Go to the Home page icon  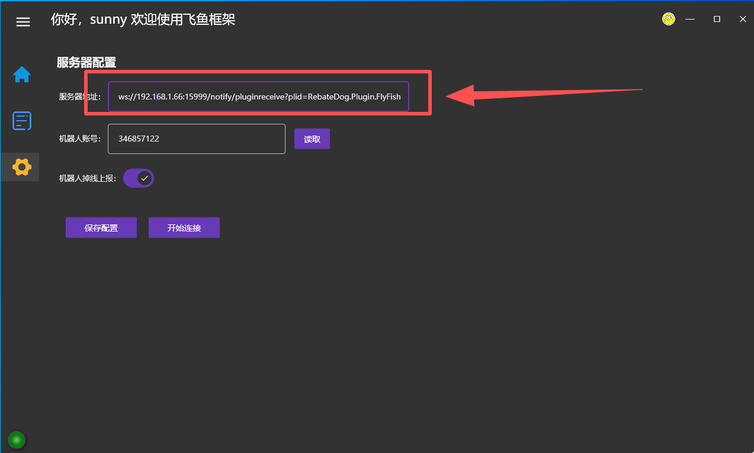[22, 75]
